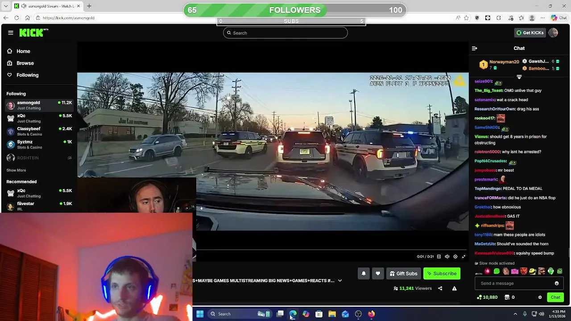Image resolution: width=571 pixels, height=321 pixels.
Task: Click the browser address bar URL
Action: pos(69,18)
